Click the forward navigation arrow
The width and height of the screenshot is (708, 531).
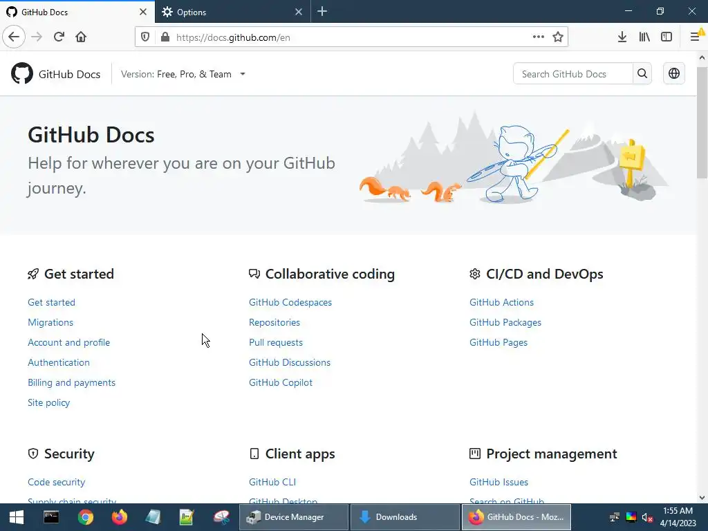pyautogui.click(x=37, y=37)
